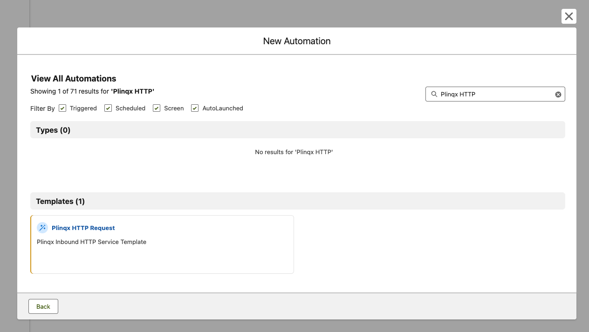
Task: Open the Plinqx HTTP Request template link
Action: [x=83, y=228]
